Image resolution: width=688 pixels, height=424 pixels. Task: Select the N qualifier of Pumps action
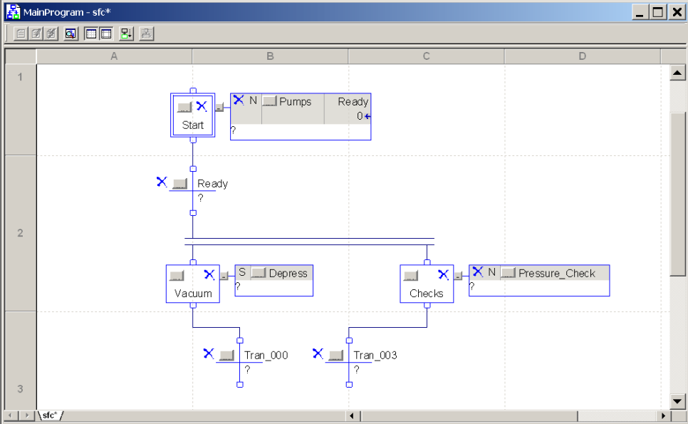[x=253, y=100]
